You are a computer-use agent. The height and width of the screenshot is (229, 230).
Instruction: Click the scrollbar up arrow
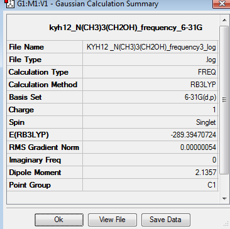click(224, 20)
